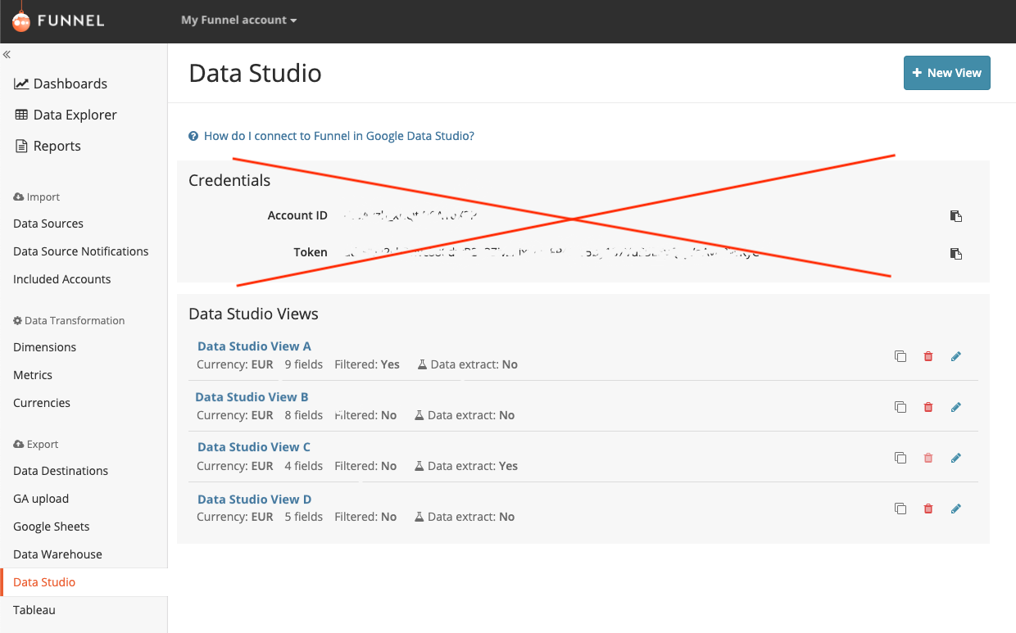
Task: Open Tableau export
Action: 34,610
